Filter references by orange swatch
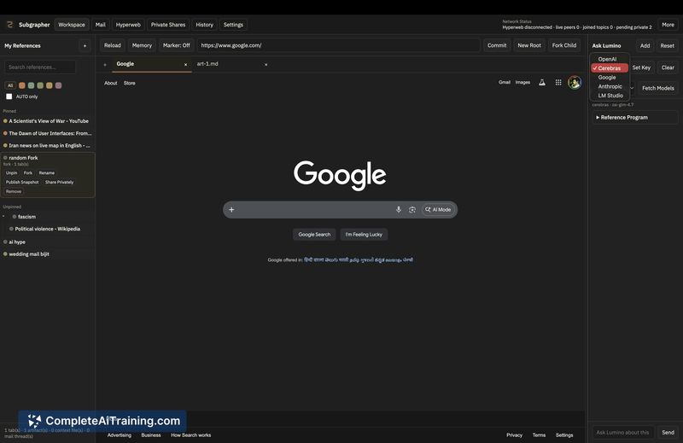Screen dimensions: 683x443 click(22, 85)
